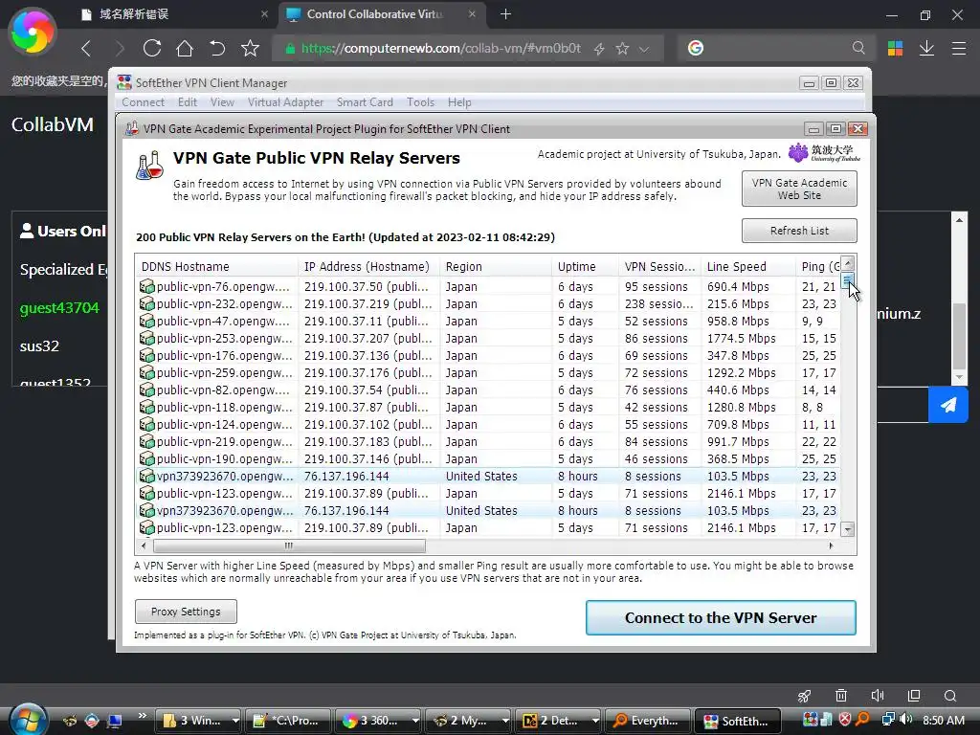Open the Everything taskbar button
This screenshot has height=735, width=980.
(648, 721)
